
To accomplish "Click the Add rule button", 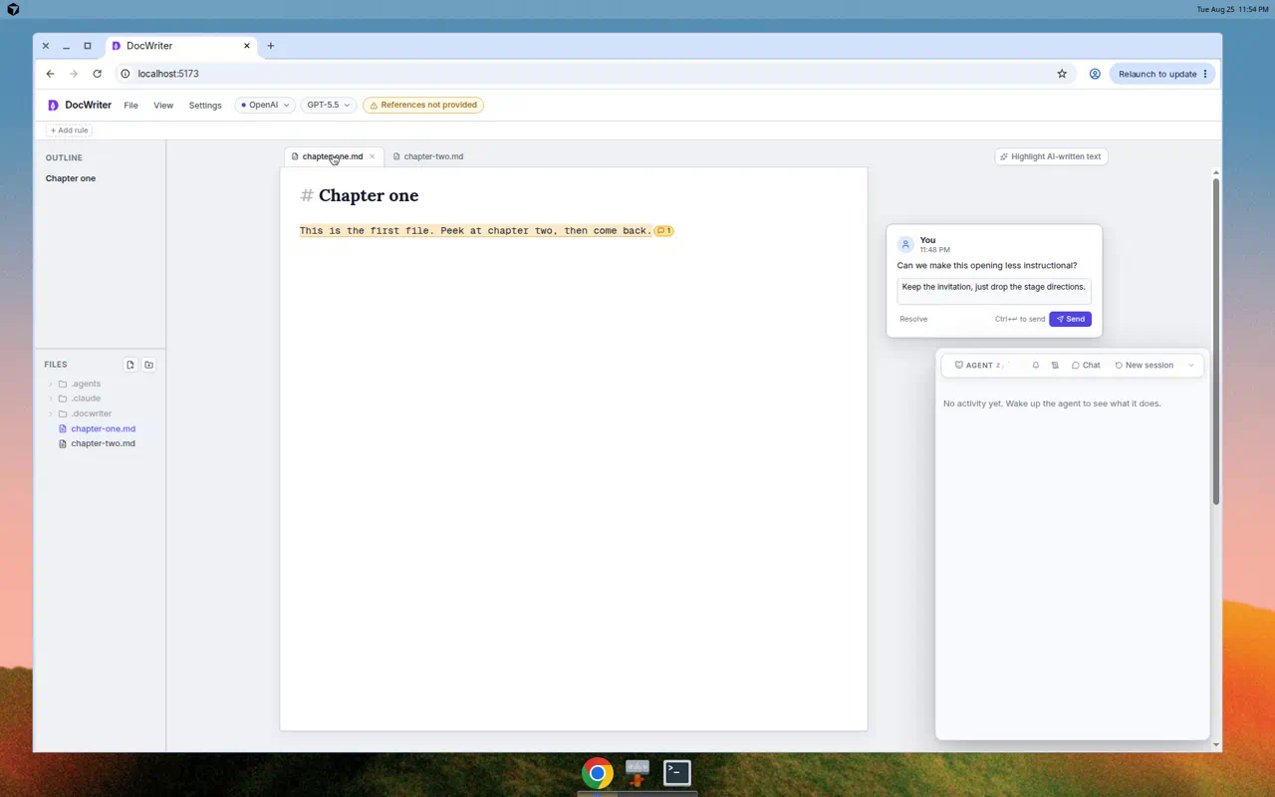I will click(x=70, y=131).
